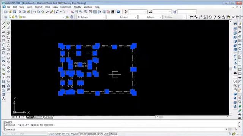This screenshot has height=136, width=243.
Task: Toggle OTRACK in status bar
Action: coord(92,134)
